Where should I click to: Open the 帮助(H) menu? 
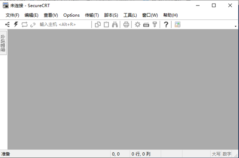click(170, 15)
